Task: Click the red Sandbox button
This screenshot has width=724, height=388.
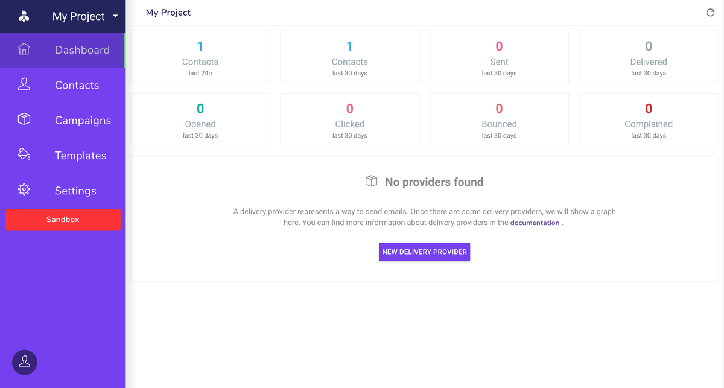Action: pyautogui.click(x=63, y=220)
